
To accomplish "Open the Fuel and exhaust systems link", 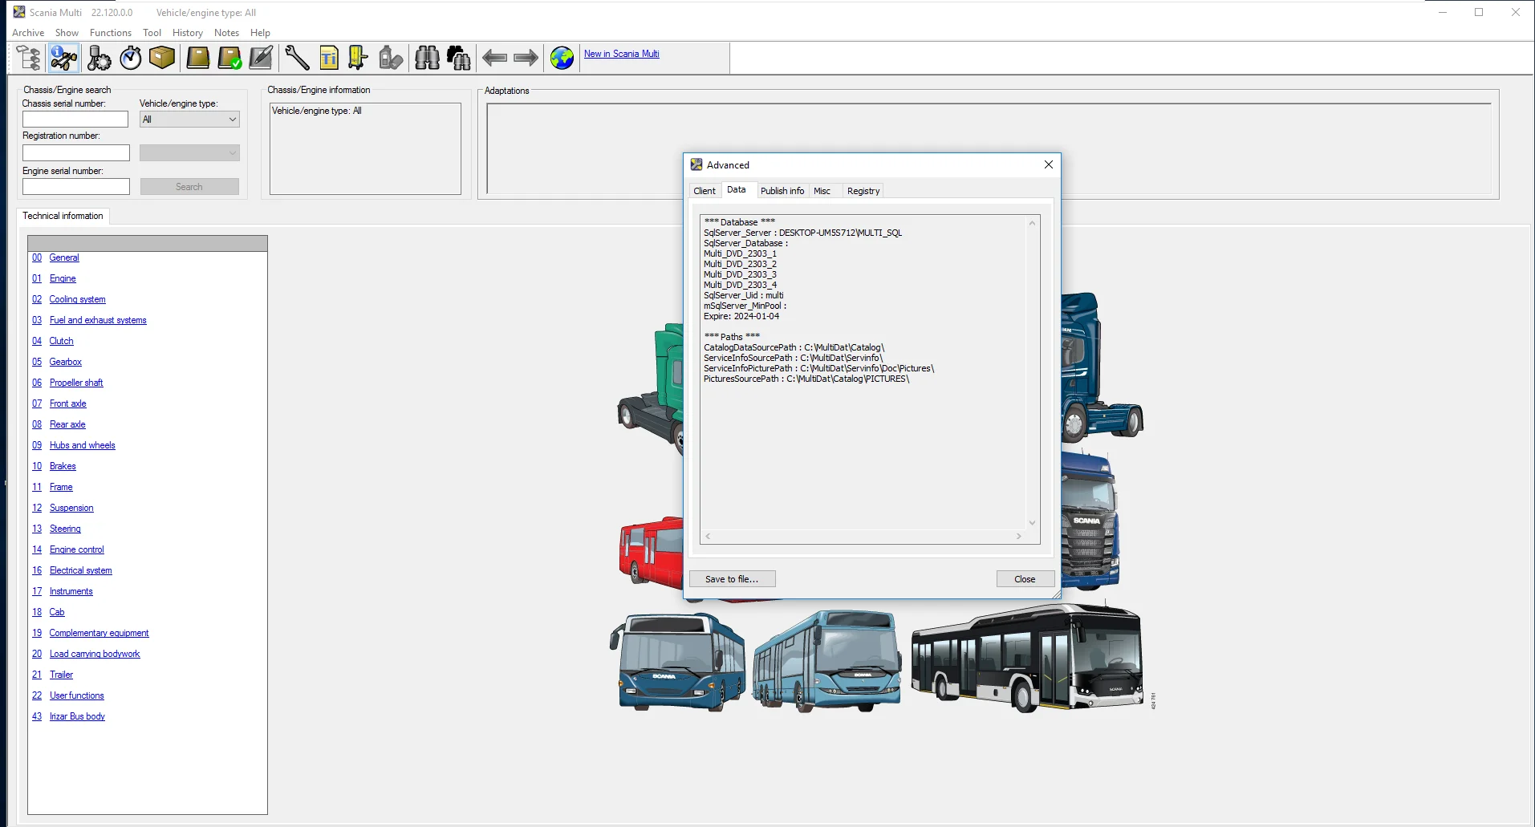I will click(x=98, y=320).
